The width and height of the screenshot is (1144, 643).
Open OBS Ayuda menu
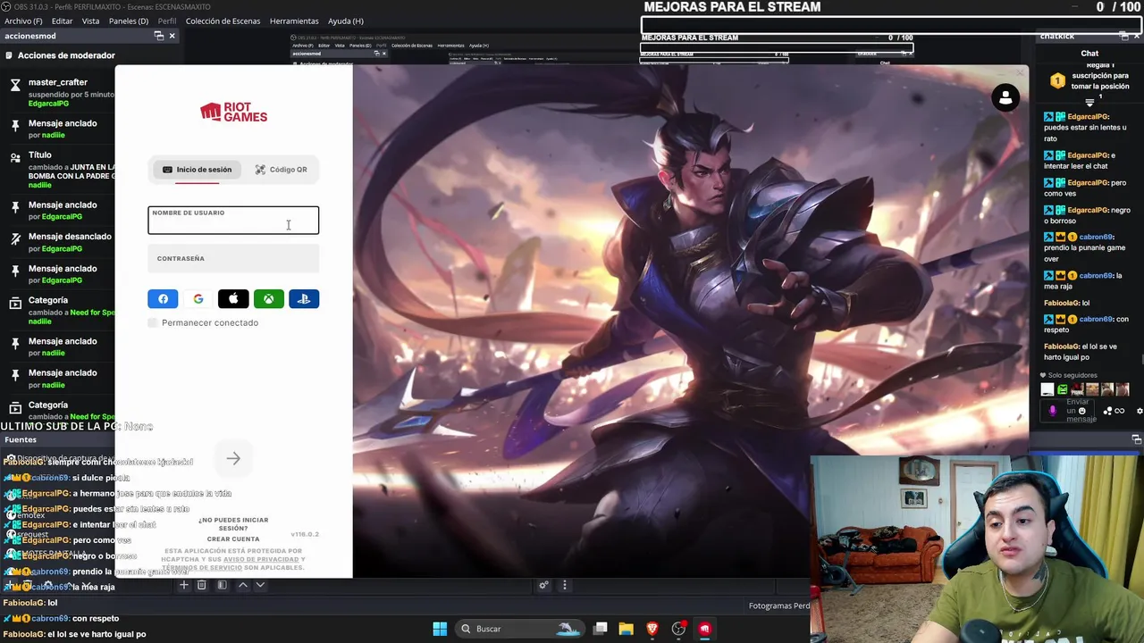click(346, 21)
